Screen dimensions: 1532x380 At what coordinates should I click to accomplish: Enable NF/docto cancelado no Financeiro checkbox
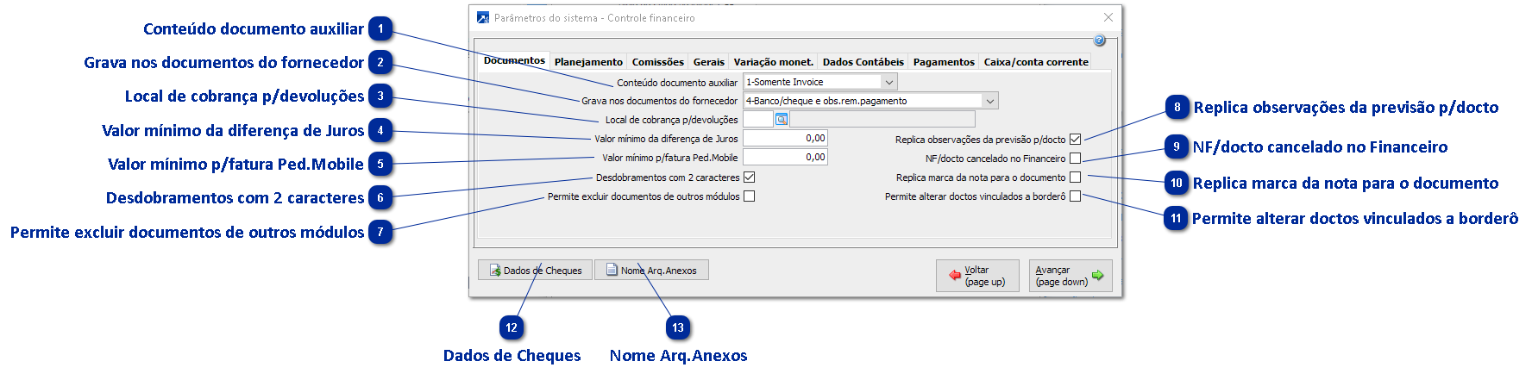(x=1075, y=159)
